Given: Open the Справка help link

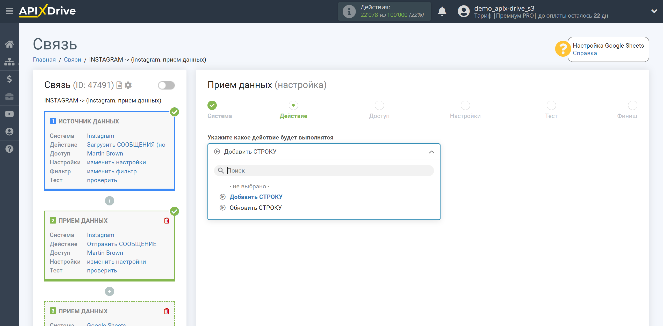Looking at the screenshot, I should tap(585, 53).
